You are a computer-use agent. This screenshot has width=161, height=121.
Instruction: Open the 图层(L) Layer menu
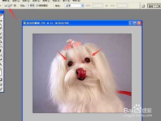click(26, 1)
